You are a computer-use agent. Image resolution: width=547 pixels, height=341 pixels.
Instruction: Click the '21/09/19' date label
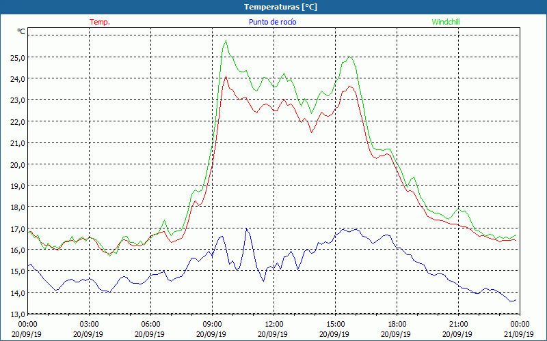pyautogui.click(x=519, y=334)
